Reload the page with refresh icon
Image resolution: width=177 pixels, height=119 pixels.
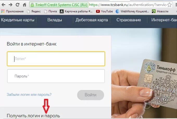coord(17,5)
